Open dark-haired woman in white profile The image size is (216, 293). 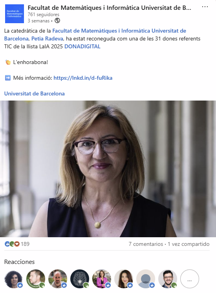point(124,279)
